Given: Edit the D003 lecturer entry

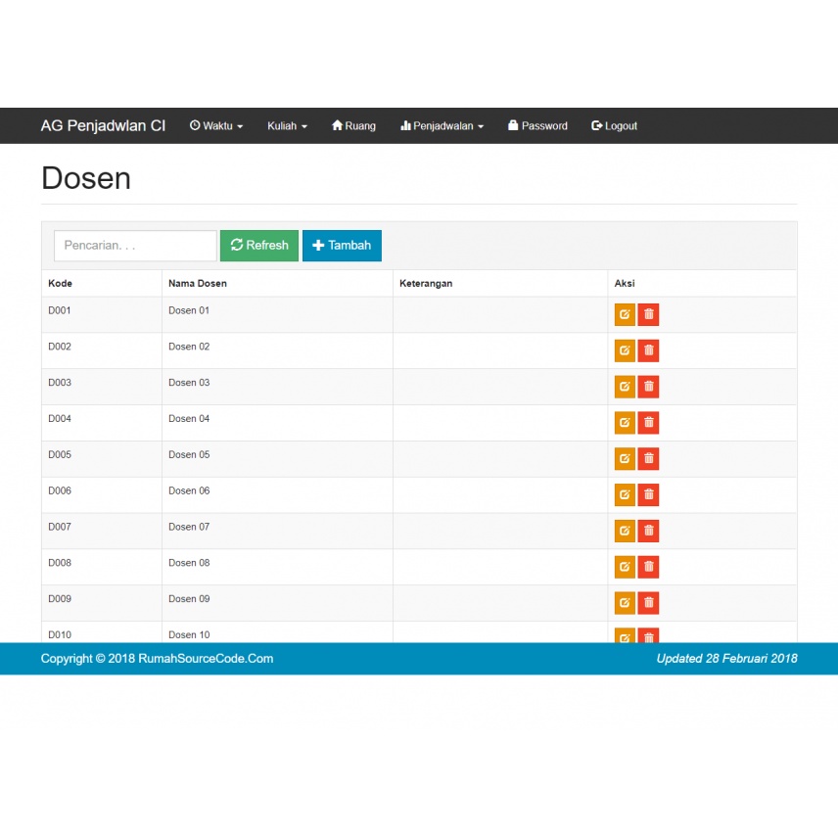Looking at the screenshot, I should (625, 387).
